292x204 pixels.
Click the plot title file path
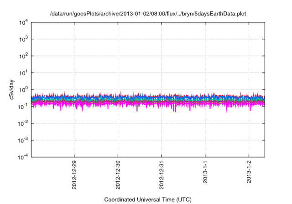pyautogui.click(x=148, y=14)
